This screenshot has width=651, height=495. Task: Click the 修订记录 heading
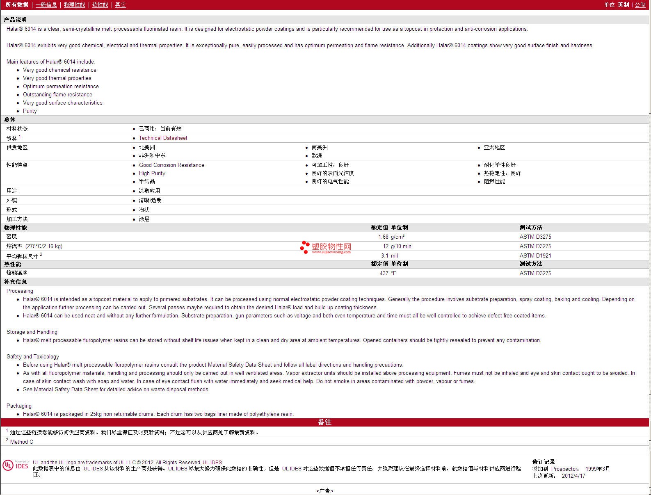coord(544,462)
